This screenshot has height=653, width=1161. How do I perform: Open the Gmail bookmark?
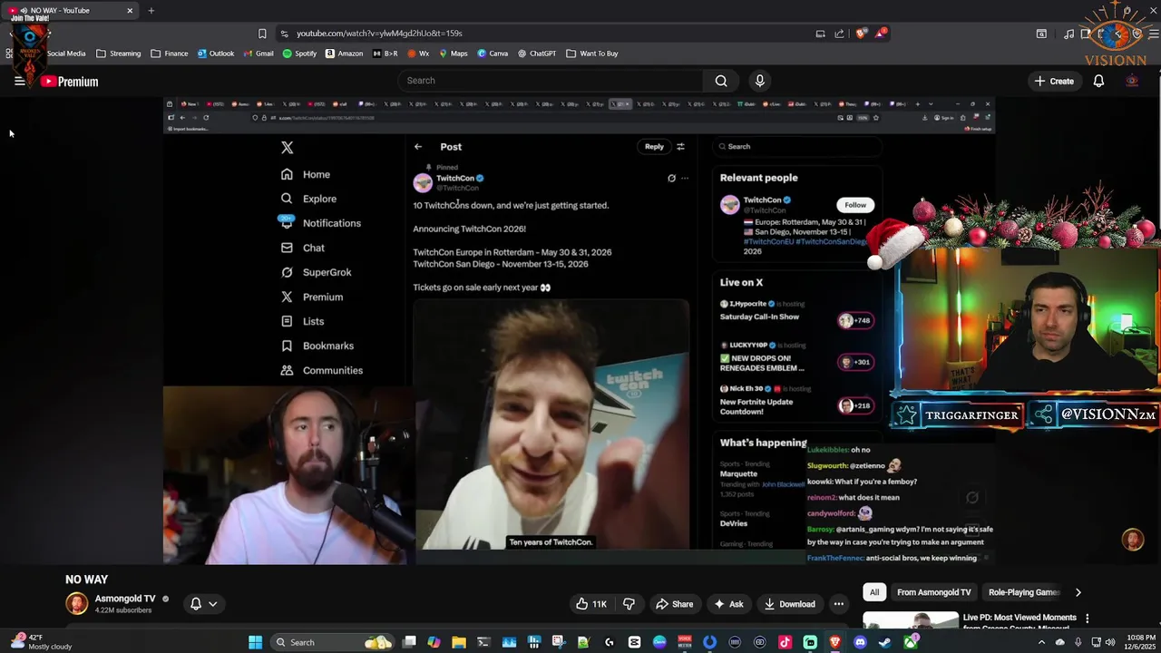258,54
